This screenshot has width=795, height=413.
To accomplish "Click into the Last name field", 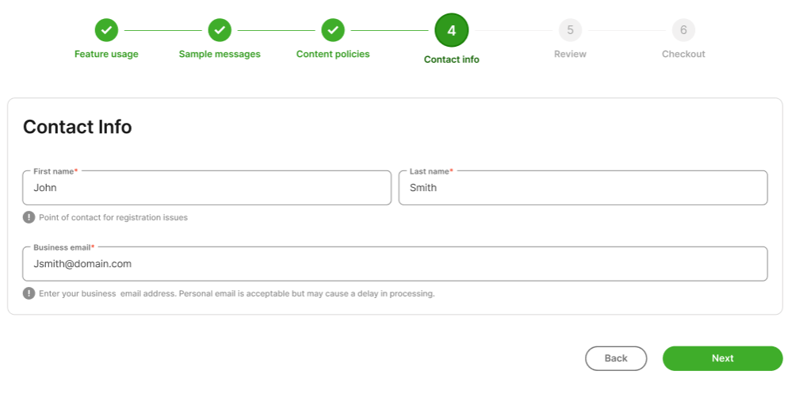I will 583,189.
